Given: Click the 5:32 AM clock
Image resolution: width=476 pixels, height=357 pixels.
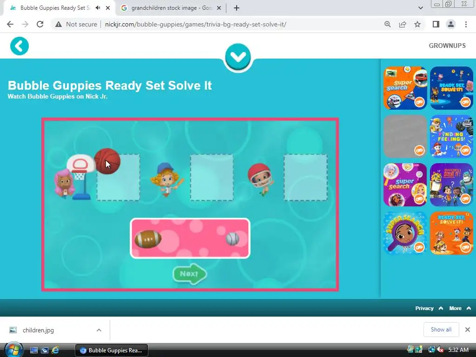Looking at the screenshot, I should pos(458,350).
